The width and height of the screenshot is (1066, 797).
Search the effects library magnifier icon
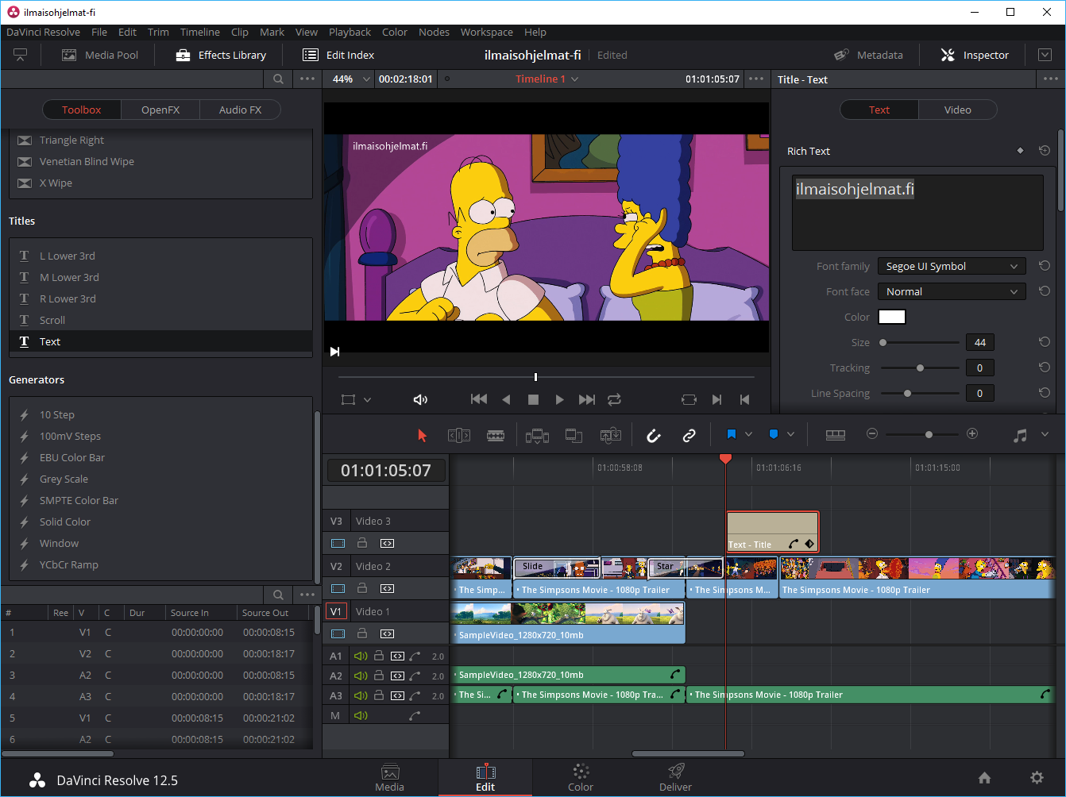pyautogui.click(x=278, y=79)
